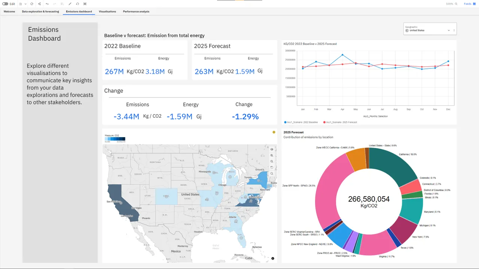Viewport: 479px width, 269px height.
Task: Zoom in on the map
Action: [x=272, y=155]
